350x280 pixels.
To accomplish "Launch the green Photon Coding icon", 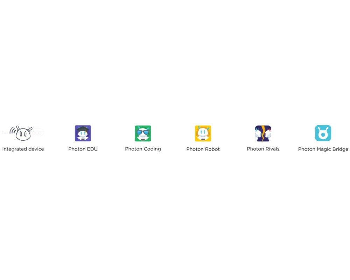I will (143, 133).
